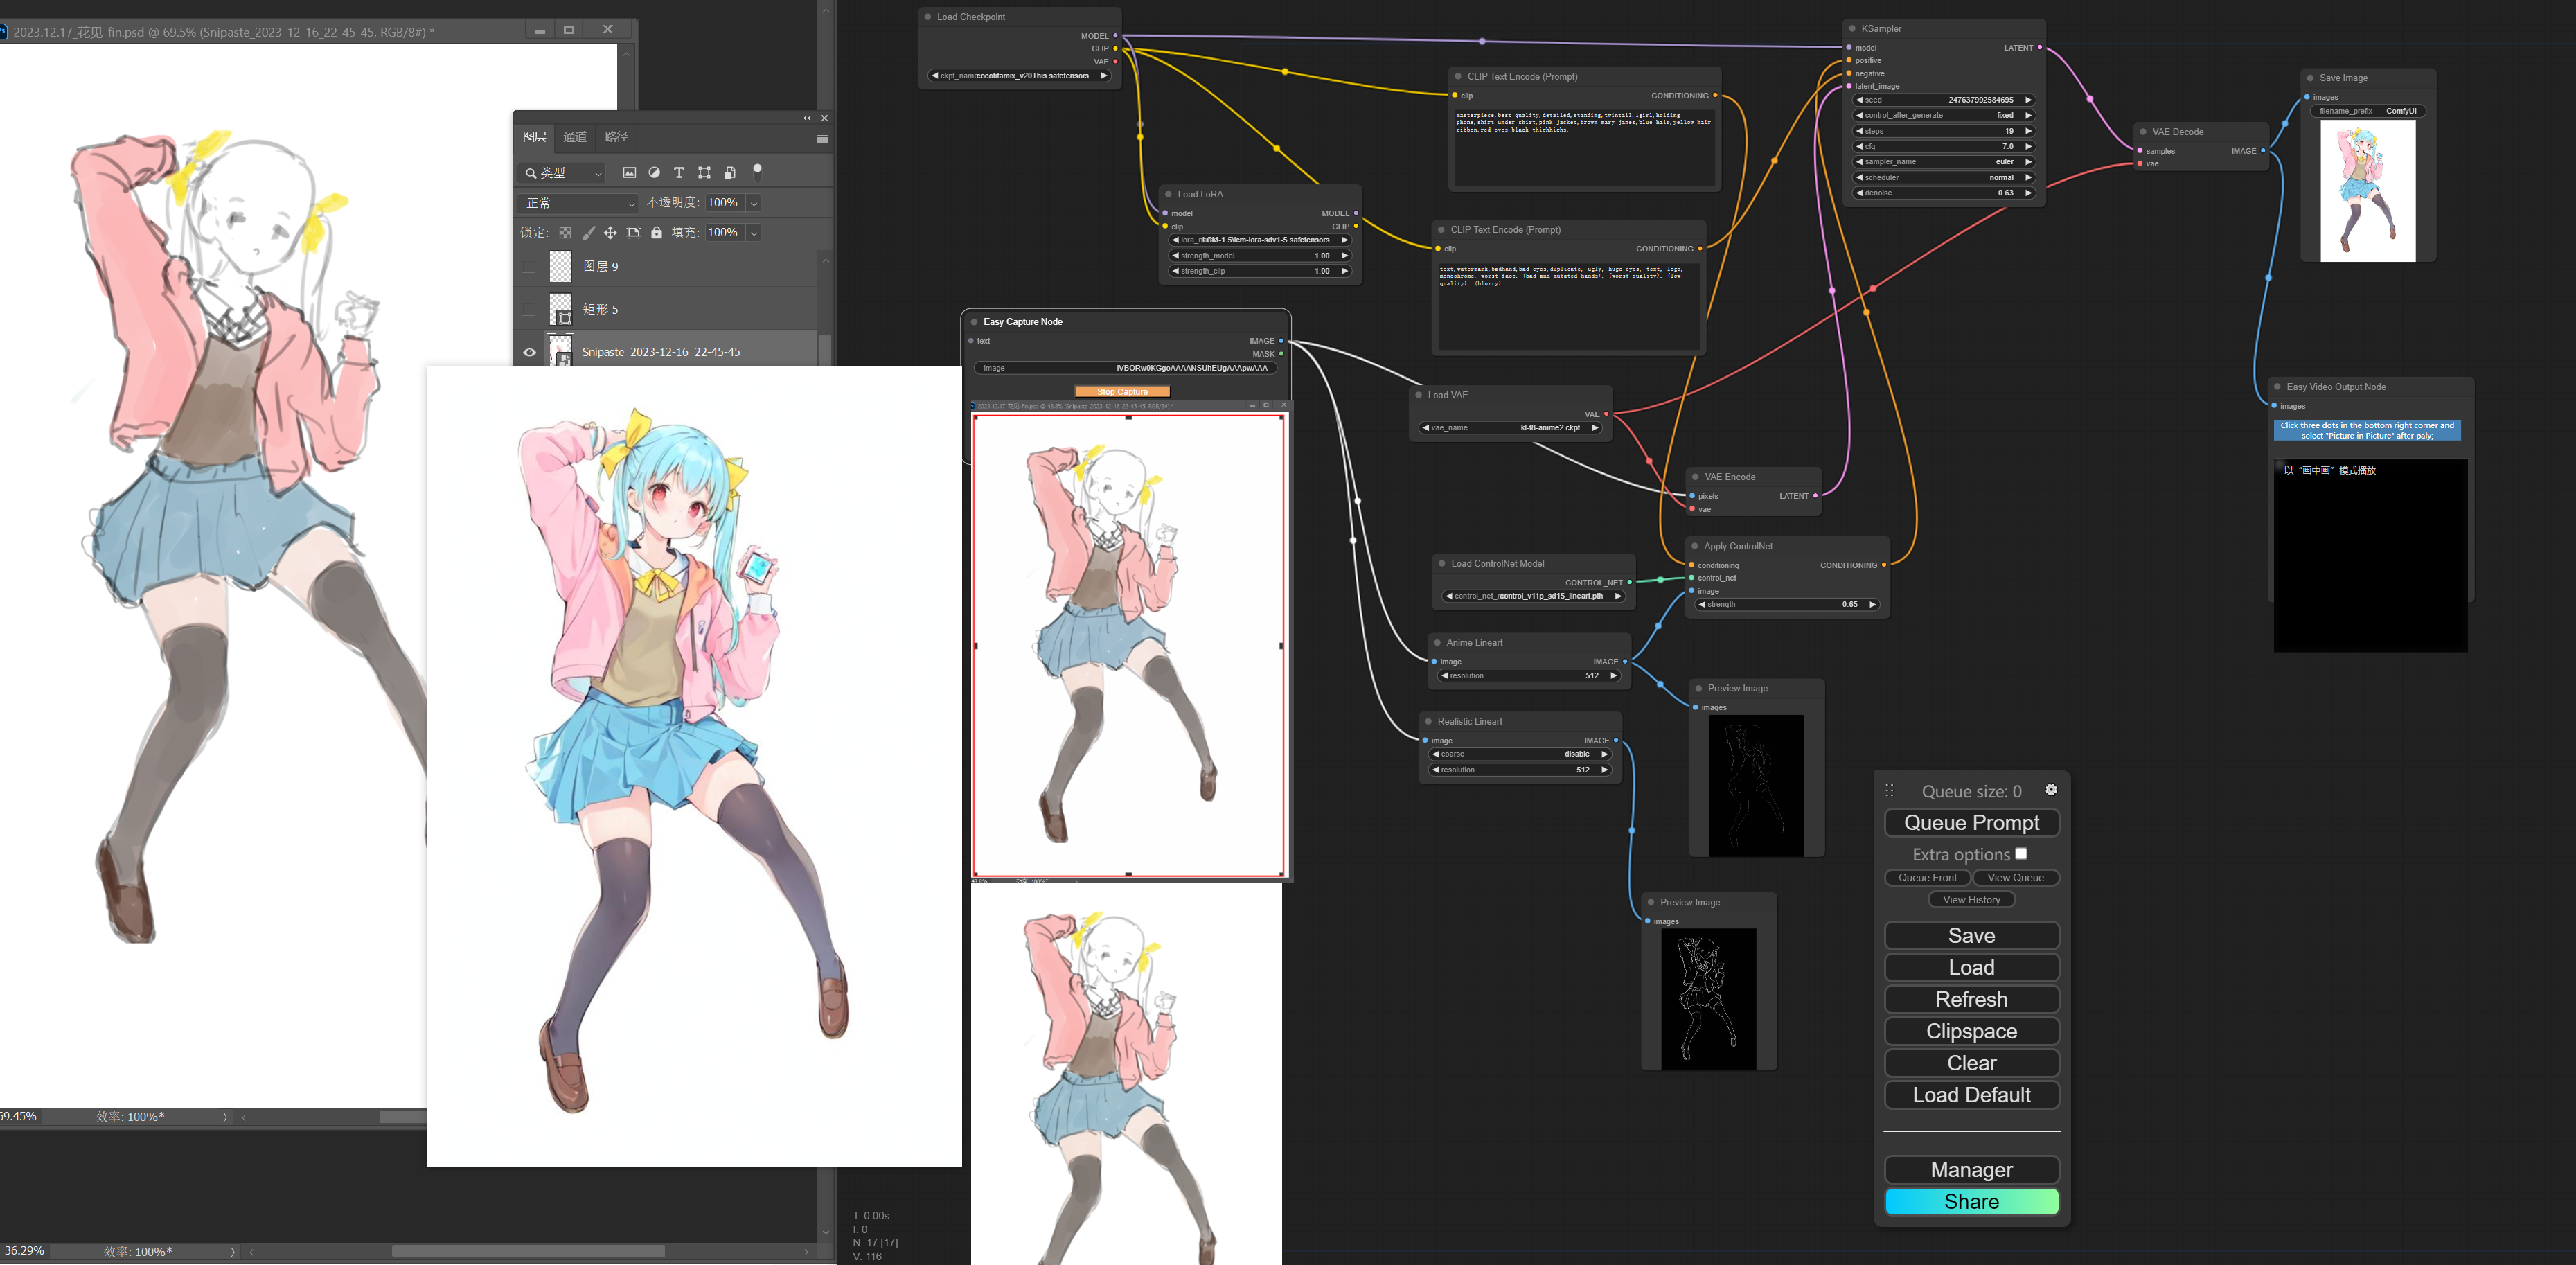This screenshot has height=1265, width=2576.
Task: Collapse the KSampler node via its title dot
Action: (x=1852, y=29)
